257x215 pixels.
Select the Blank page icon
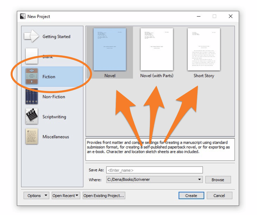[x=32, y=56]
